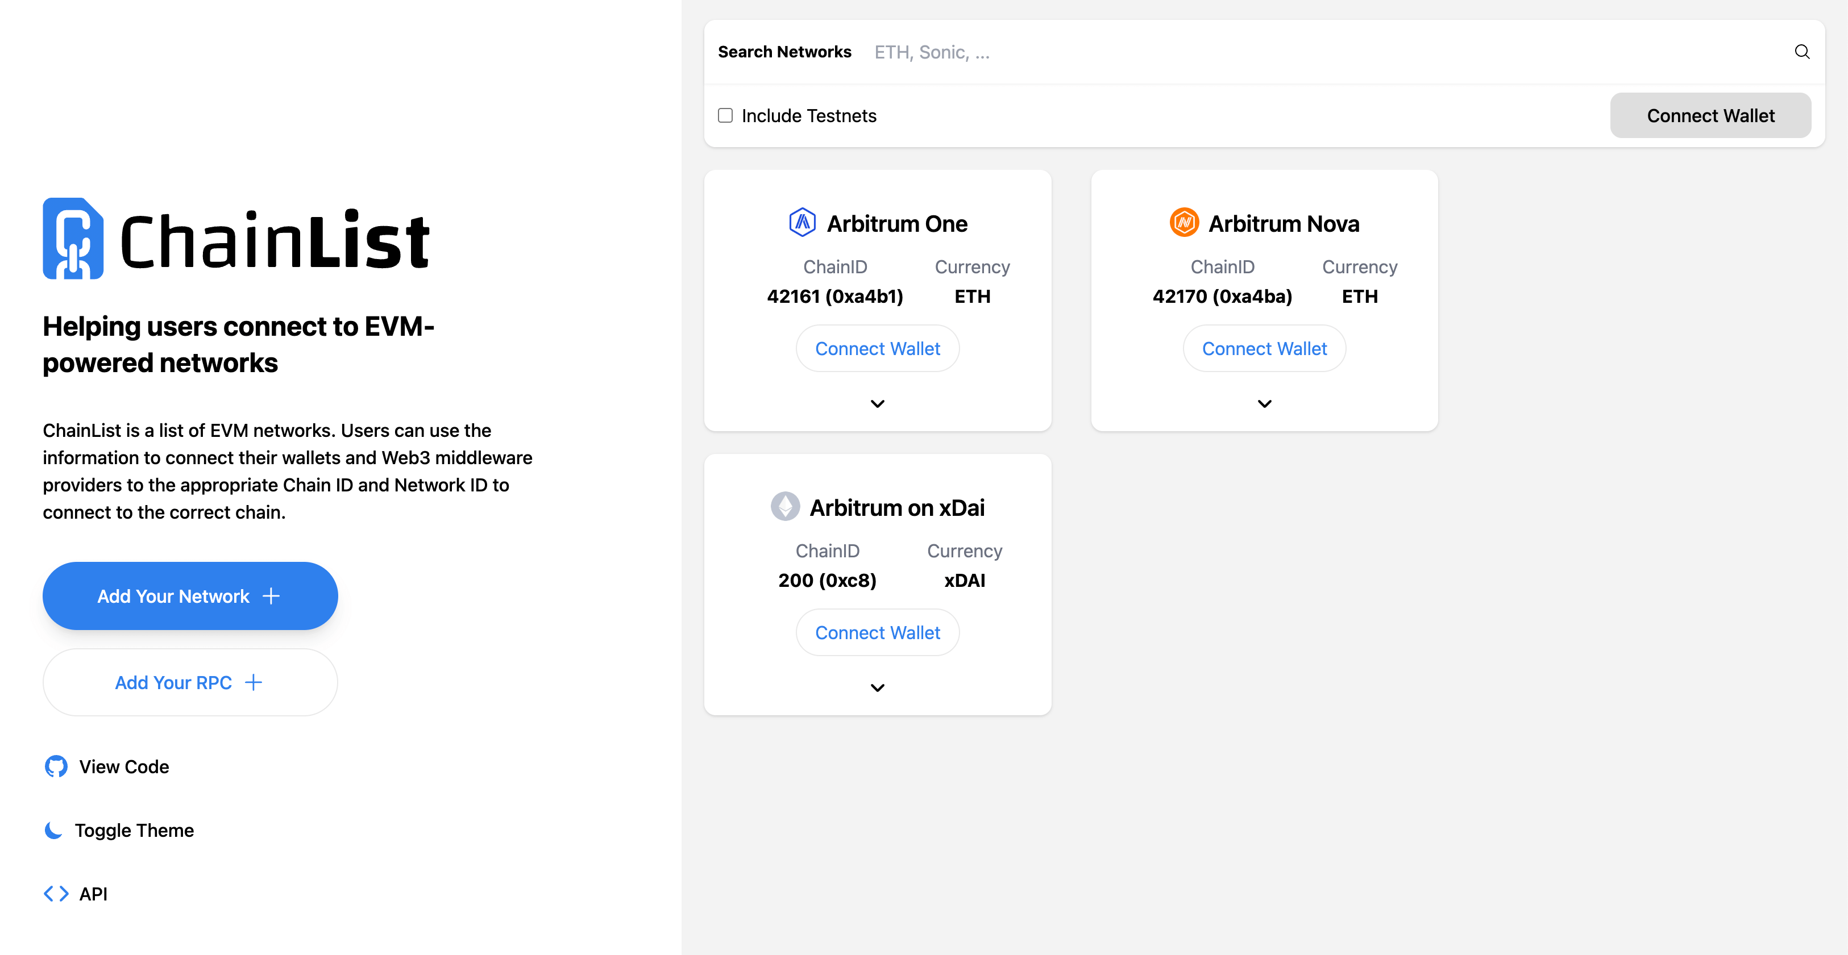Click the search magnifier icon
Image resolution: width=1848 pixels, height=955 pixels.
tap(1801, 52)
